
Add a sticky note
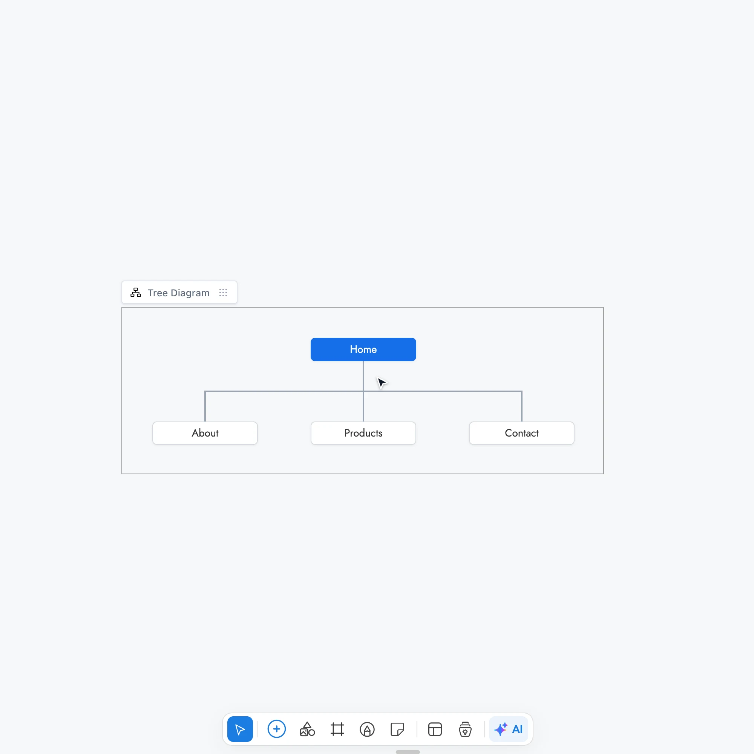coord(397,729)
